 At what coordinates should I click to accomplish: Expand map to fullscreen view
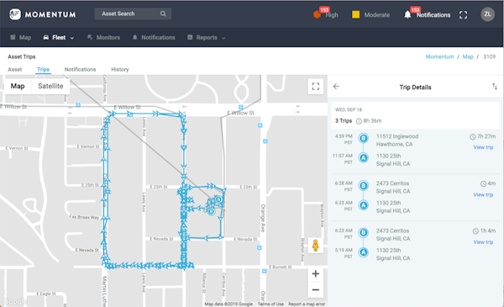316,87
